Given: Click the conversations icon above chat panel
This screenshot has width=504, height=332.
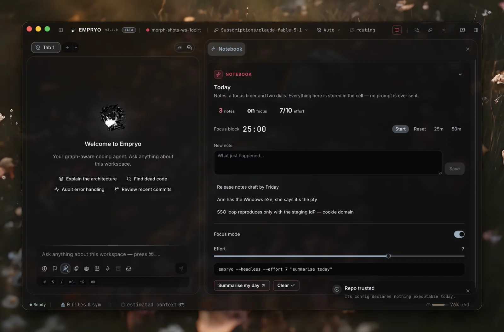Looking at the screenshot, I should coord(189,47).
